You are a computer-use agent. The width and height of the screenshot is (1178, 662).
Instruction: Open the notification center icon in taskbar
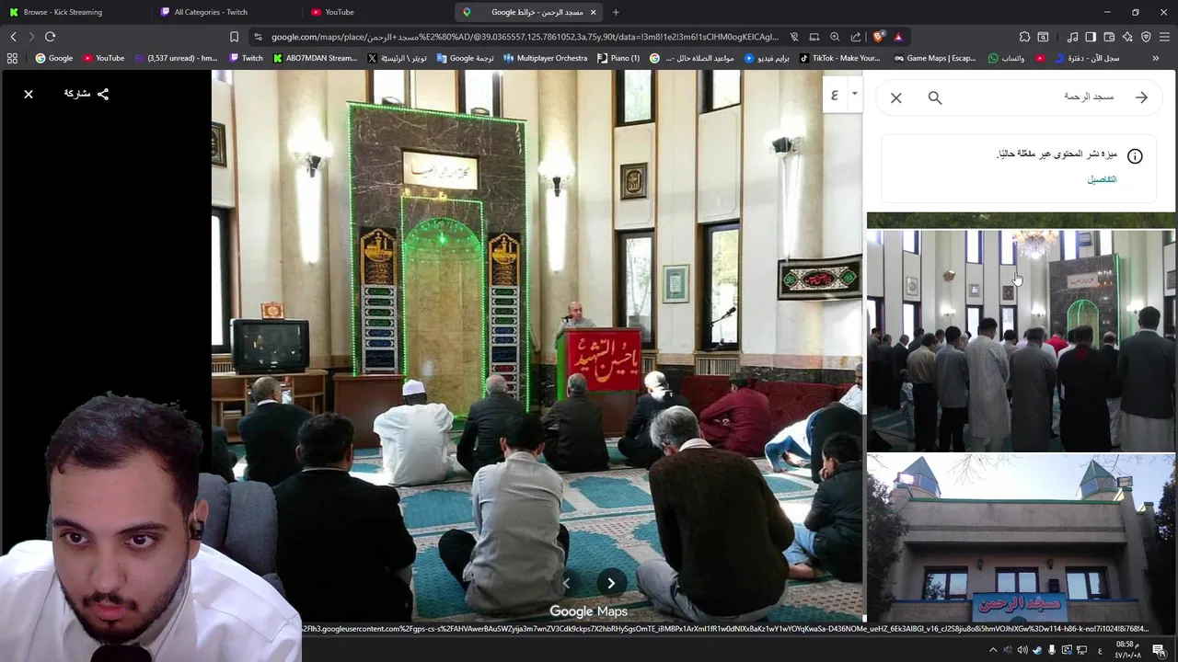pyautogui.click(x=1159, y=650)
